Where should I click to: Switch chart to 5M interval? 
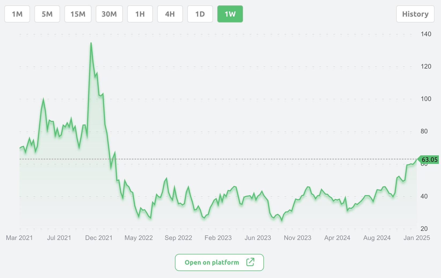click(47, 14)
